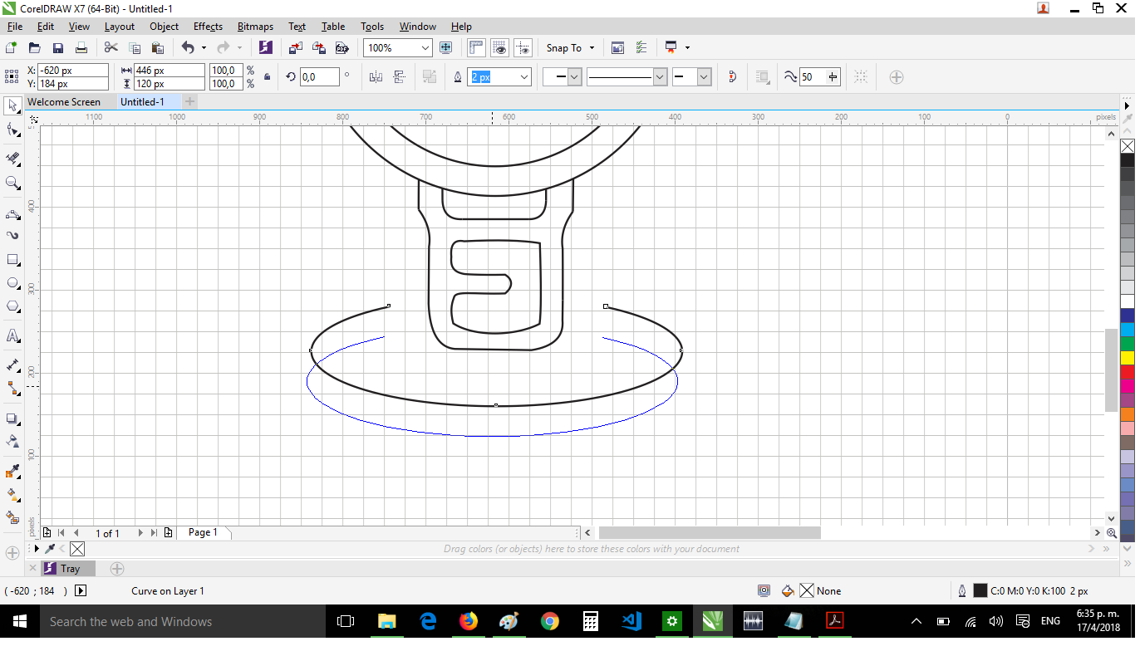Click the horizontal scrollbar thumb
Viewport: 1140px width, 651px height.
pyautogui.click(x=710, y=532)
